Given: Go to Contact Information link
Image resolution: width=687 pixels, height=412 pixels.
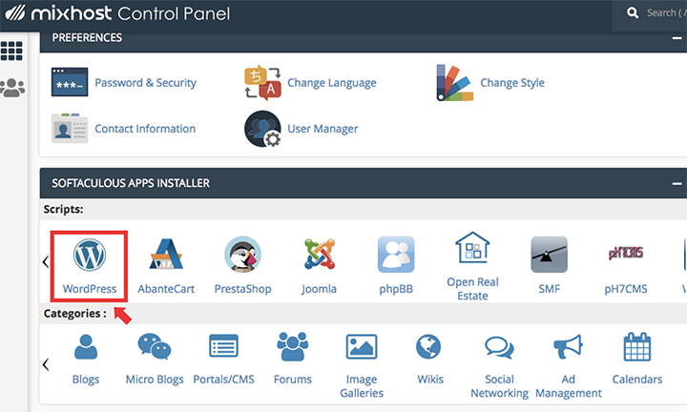Looking at the screenshot, I should [145, 129].
